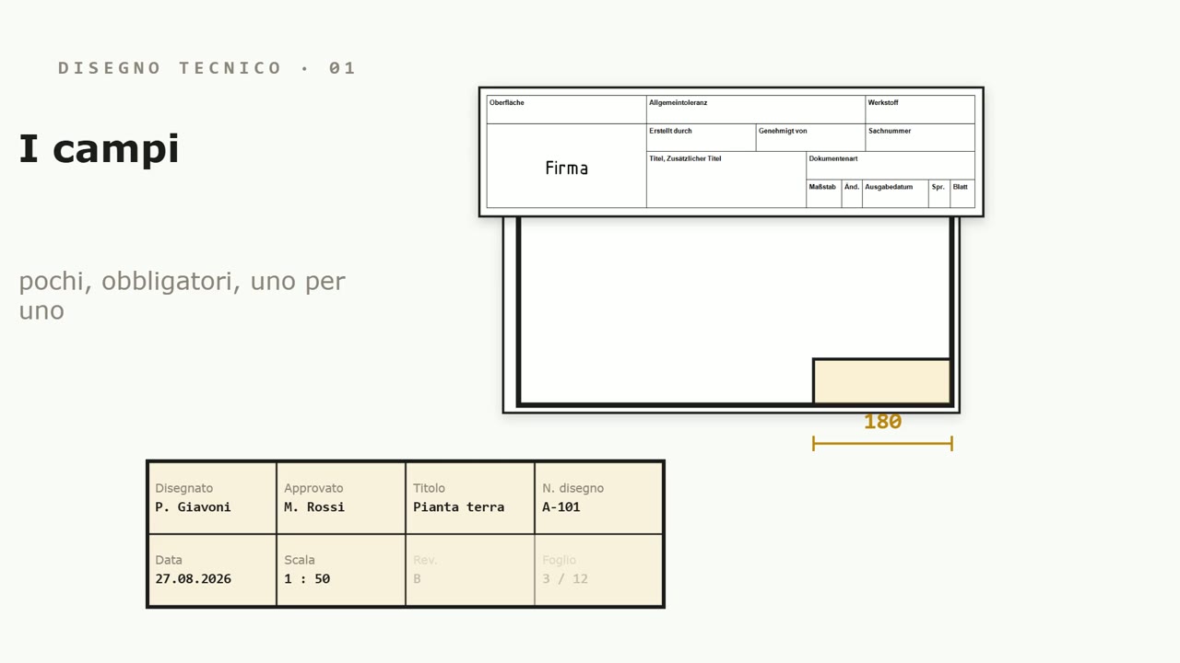Click the "Änd." cell
Screen dimensions: 1180x663
852,193
